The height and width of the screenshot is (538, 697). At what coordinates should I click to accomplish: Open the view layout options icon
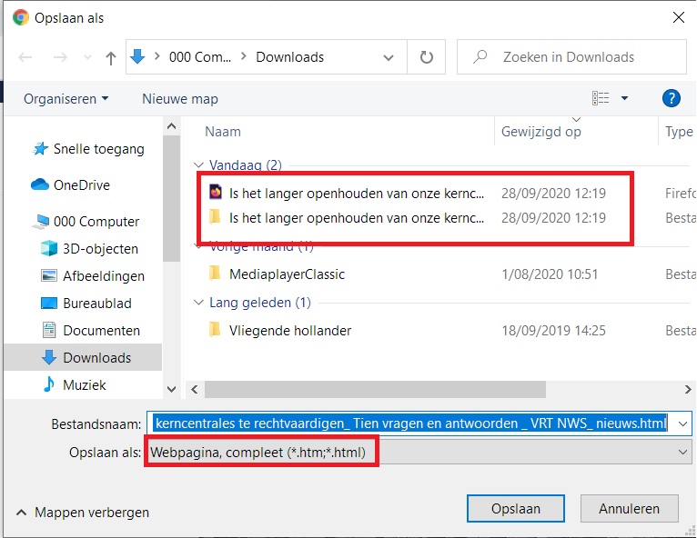coord(601,98)
